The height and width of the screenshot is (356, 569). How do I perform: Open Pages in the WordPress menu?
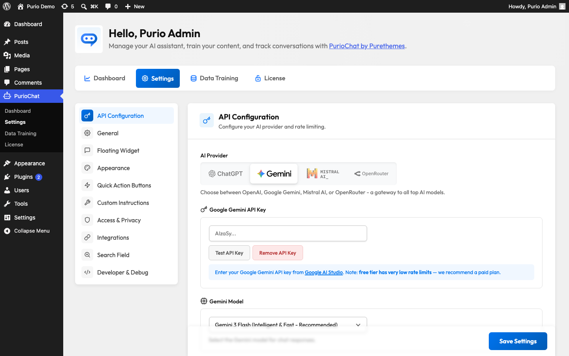32,69
